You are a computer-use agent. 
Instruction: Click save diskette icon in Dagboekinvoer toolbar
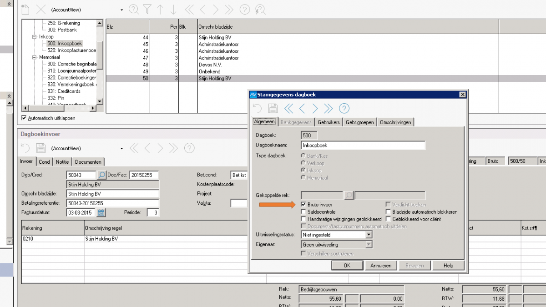tap(41, 148)
